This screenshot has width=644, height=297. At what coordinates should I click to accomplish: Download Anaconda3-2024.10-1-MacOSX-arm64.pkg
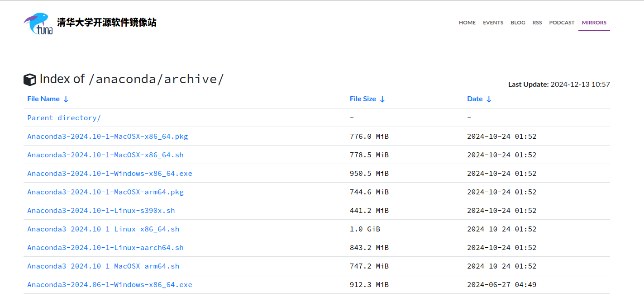pos(105,192)
